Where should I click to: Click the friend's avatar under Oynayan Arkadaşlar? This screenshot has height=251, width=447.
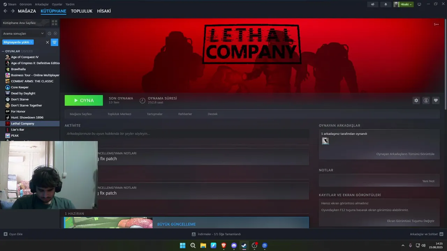(325, 141)
